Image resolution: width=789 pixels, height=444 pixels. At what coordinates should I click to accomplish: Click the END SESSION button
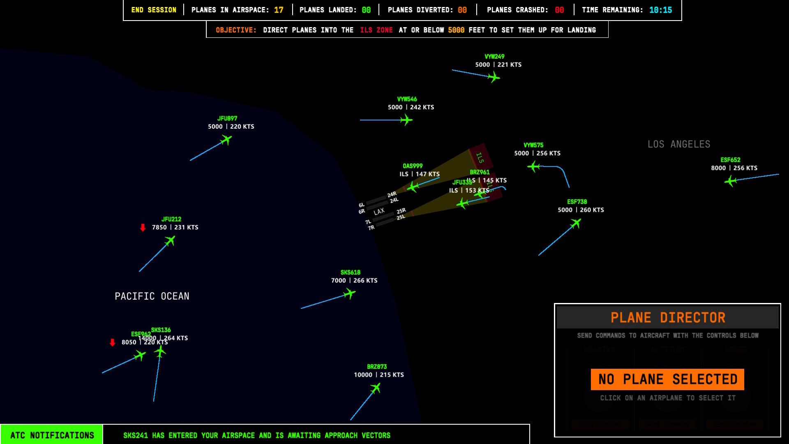(x=153, y=9)
